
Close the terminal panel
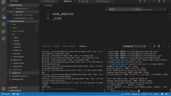point(168,46)
